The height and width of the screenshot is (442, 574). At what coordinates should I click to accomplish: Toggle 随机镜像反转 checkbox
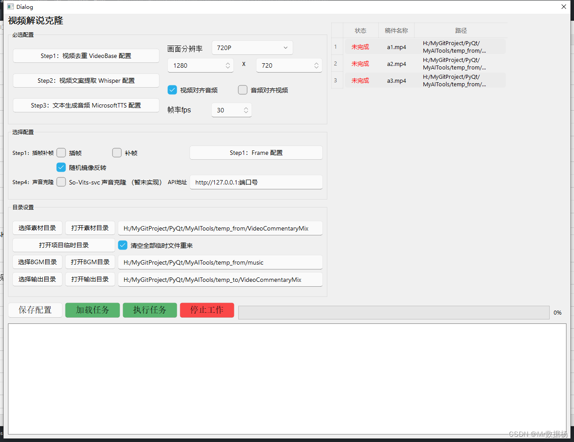[61, 167]
